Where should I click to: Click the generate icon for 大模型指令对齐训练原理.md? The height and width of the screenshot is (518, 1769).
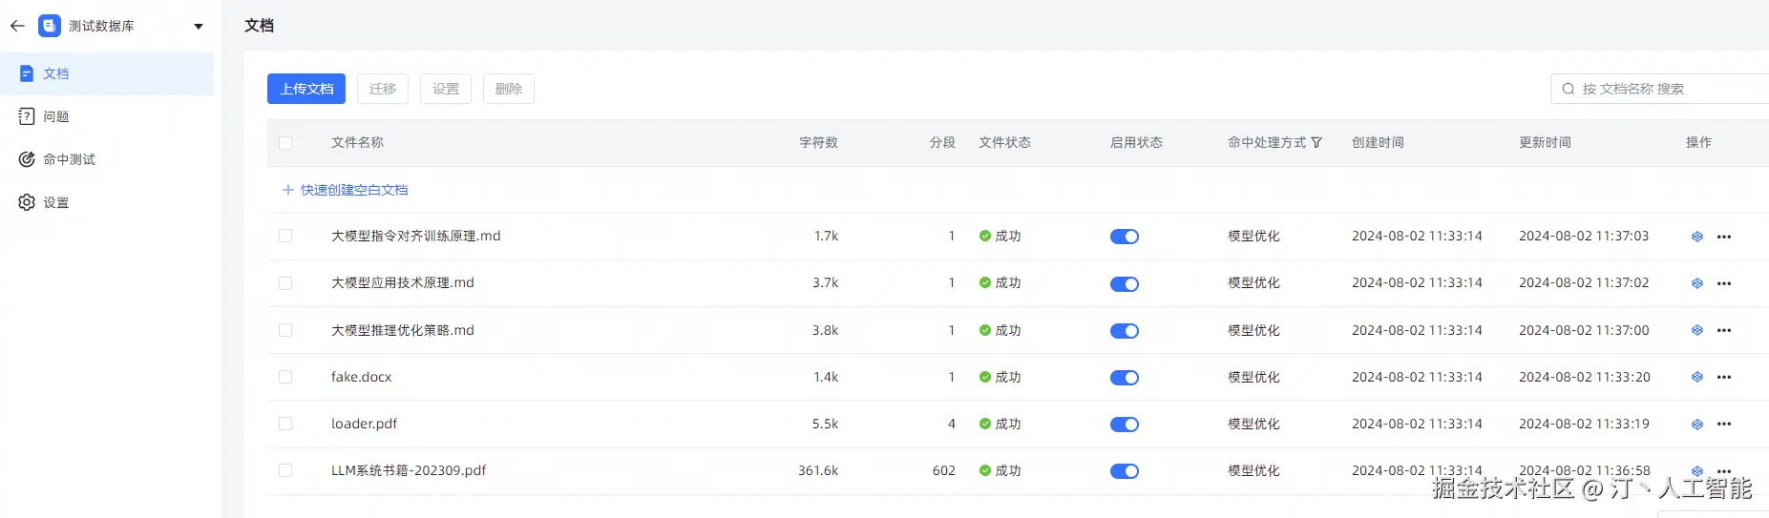(x=1696, y=237)
